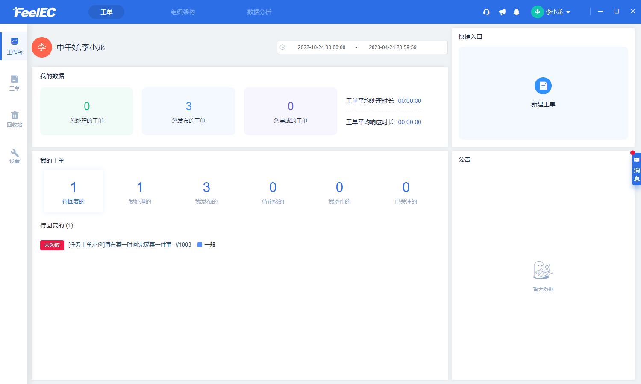Click the 快捷入口 heading
This screenshot has height=384, width=641.
470,37
